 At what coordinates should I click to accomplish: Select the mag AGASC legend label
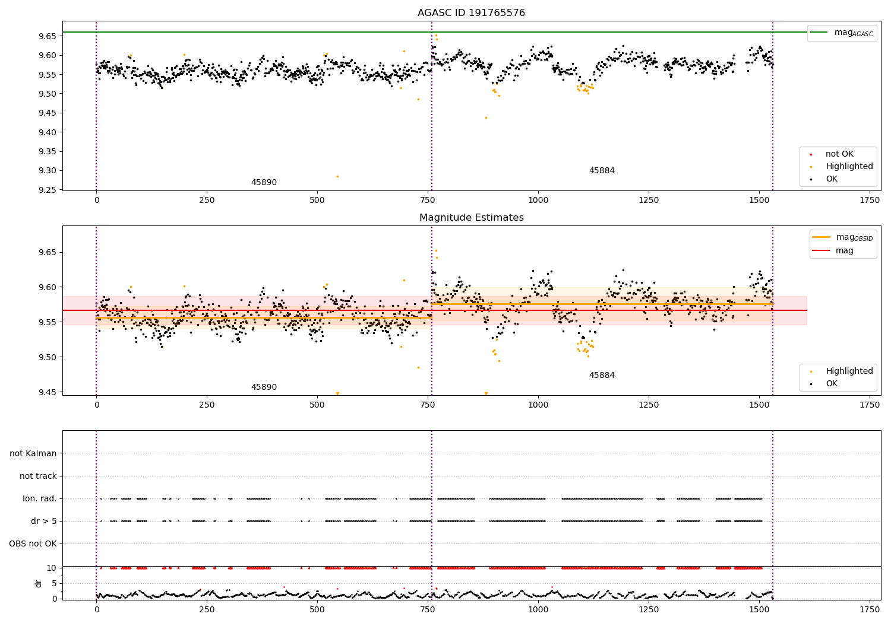click(854, 33)
